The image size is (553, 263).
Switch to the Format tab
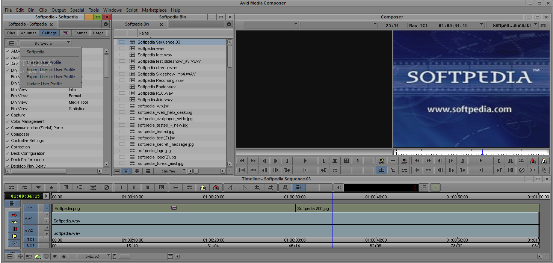[x=80, y=33]
